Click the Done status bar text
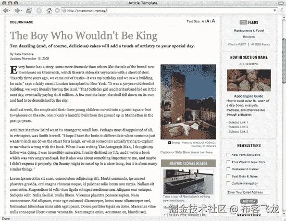The width and height of the screenshot is (286, 221). click(6, 218)
